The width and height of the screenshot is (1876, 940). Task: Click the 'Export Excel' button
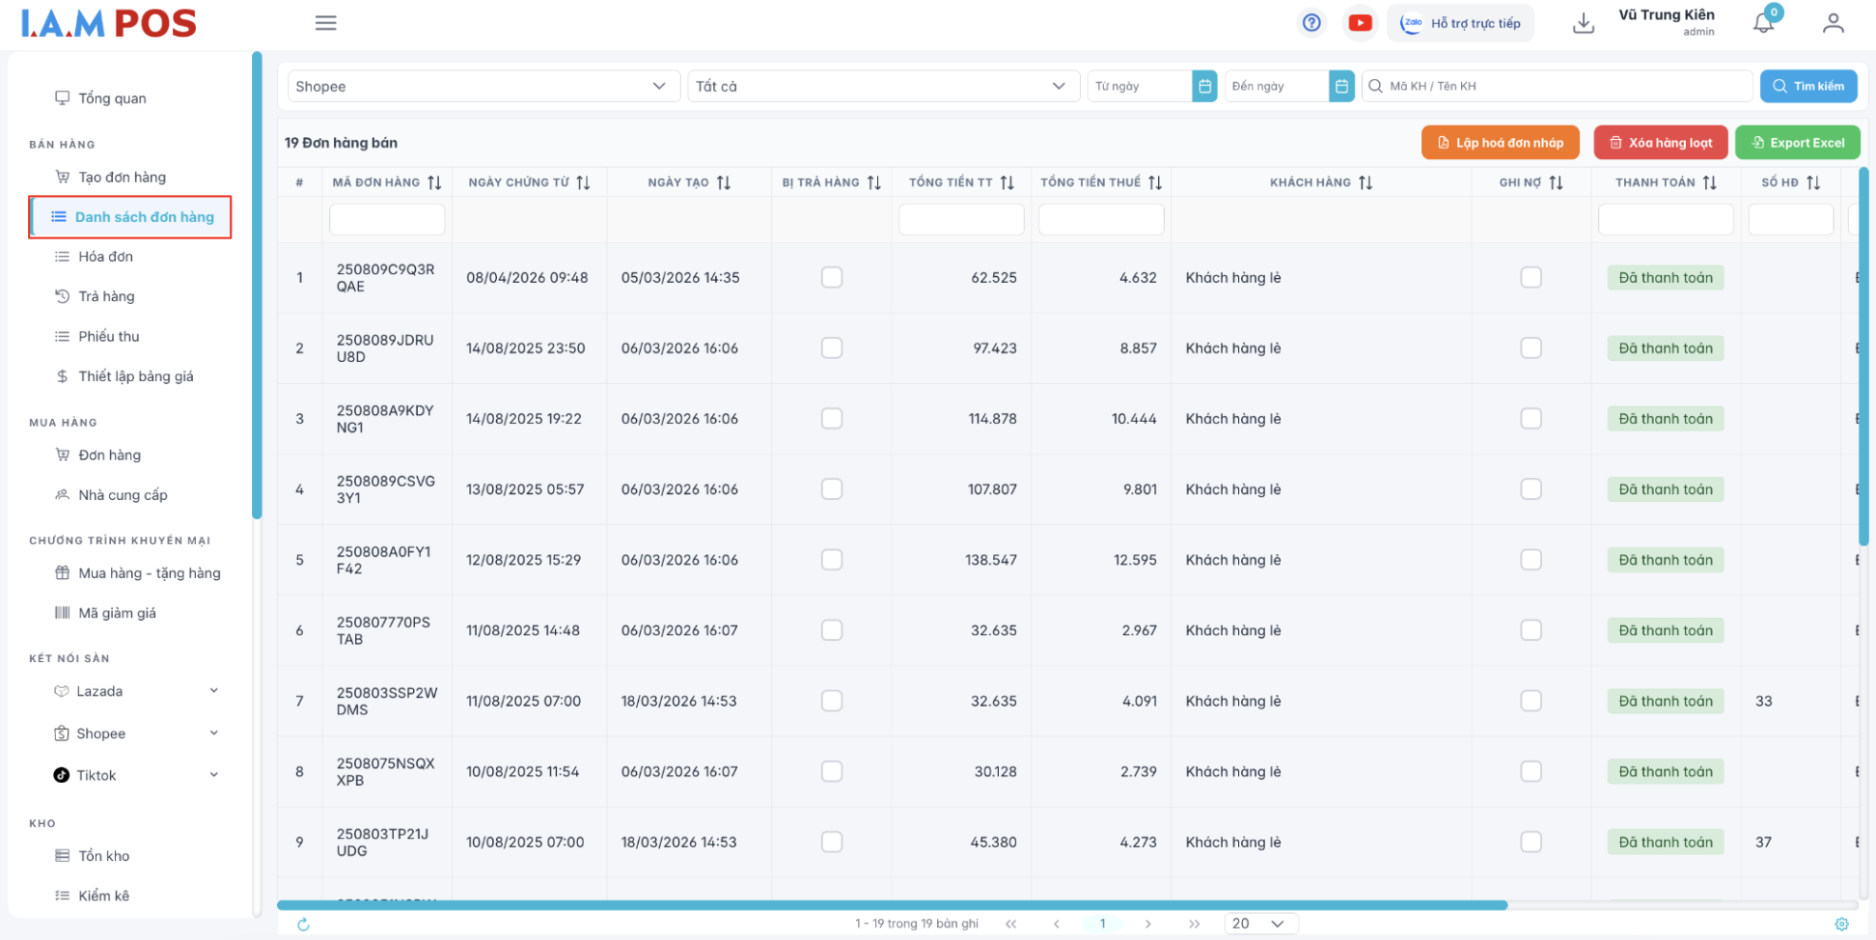(x=1797, y=143)
